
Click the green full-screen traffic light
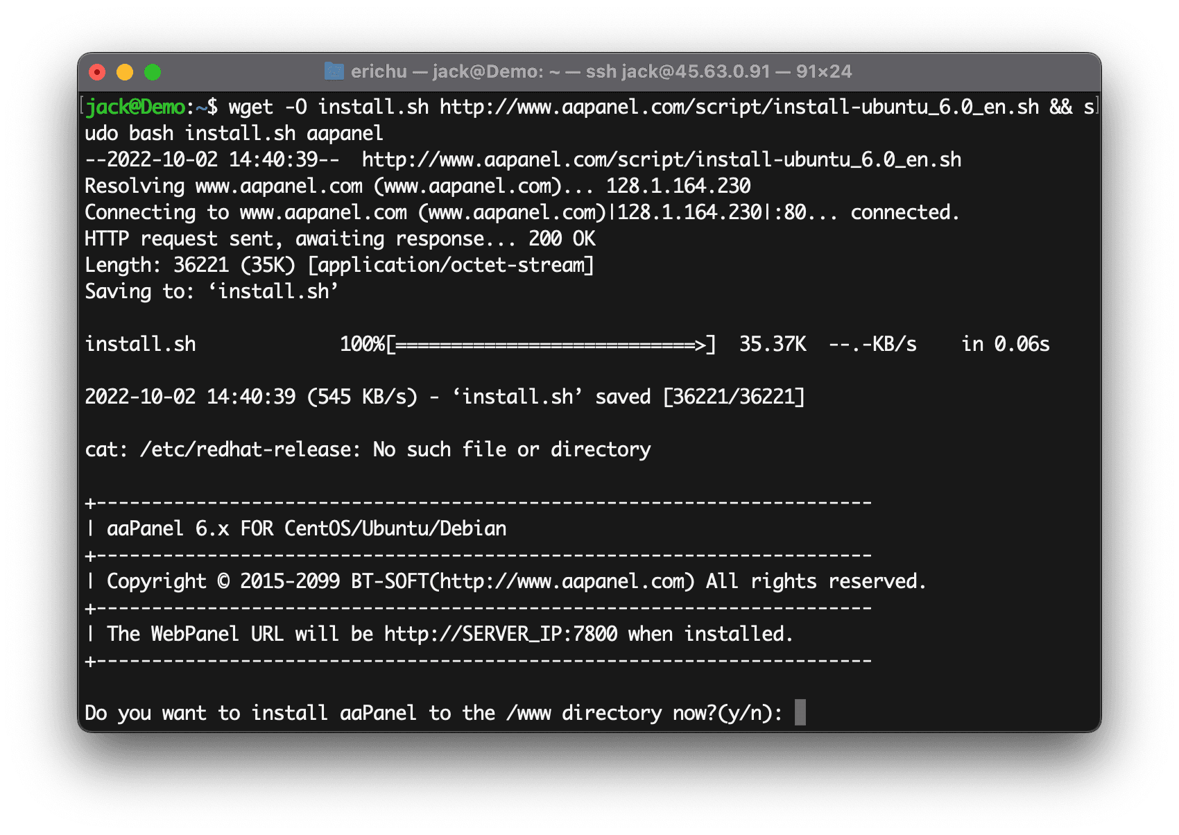pos(153,71)
